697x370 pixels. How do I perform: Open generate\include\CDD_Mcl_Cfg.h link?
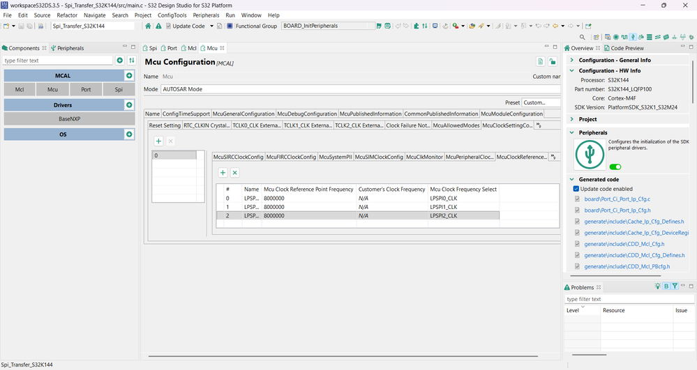(x=624, y=244)
